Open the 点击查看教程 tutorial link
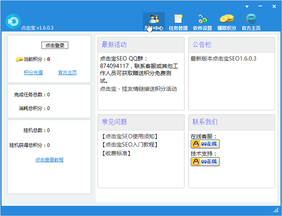282x216 pixels. (x=49, y=159)
